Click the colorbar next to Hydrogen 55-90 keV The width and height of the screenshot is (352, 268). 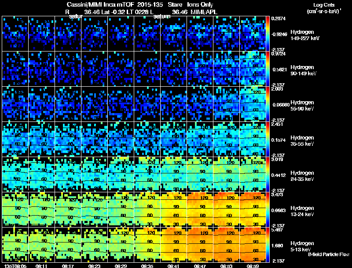click(268, 104)
